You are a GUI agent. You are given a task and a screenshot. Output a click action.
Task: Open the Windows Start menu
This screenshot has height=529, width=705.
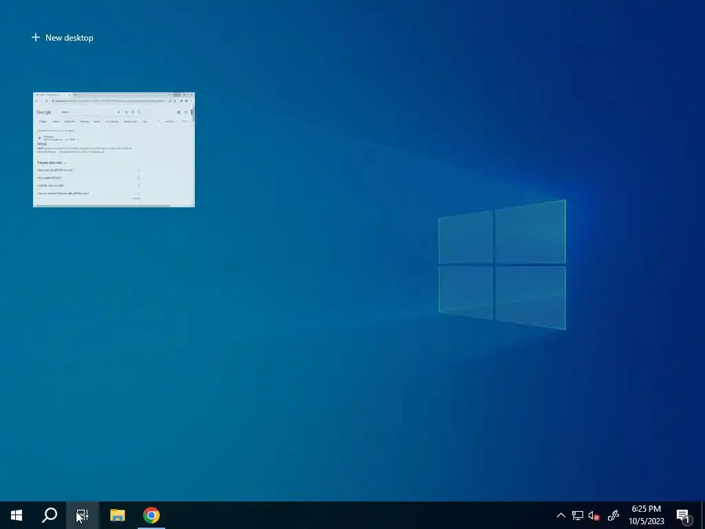tap(17, 515)
